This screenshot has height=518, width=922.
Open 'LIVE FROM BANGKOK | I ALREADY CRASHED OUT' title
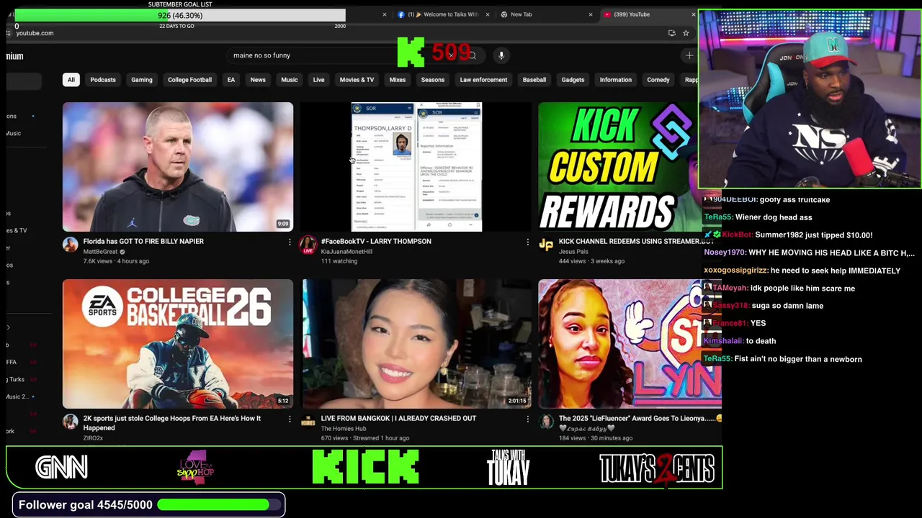[x=398, y=419]
